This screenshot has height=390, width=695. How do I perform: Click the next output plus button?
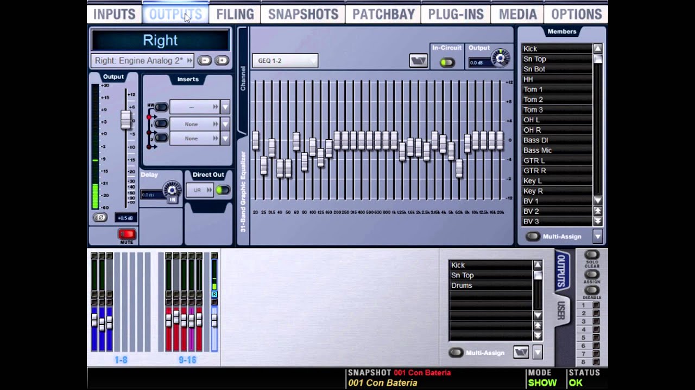click(x=222, y=61)
